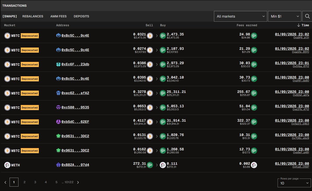The width and height of the screenshot is (312, 191).
Task: Click WETH buy icon next to 0.111
Action: pyautogui.click(x=163, y=165)
